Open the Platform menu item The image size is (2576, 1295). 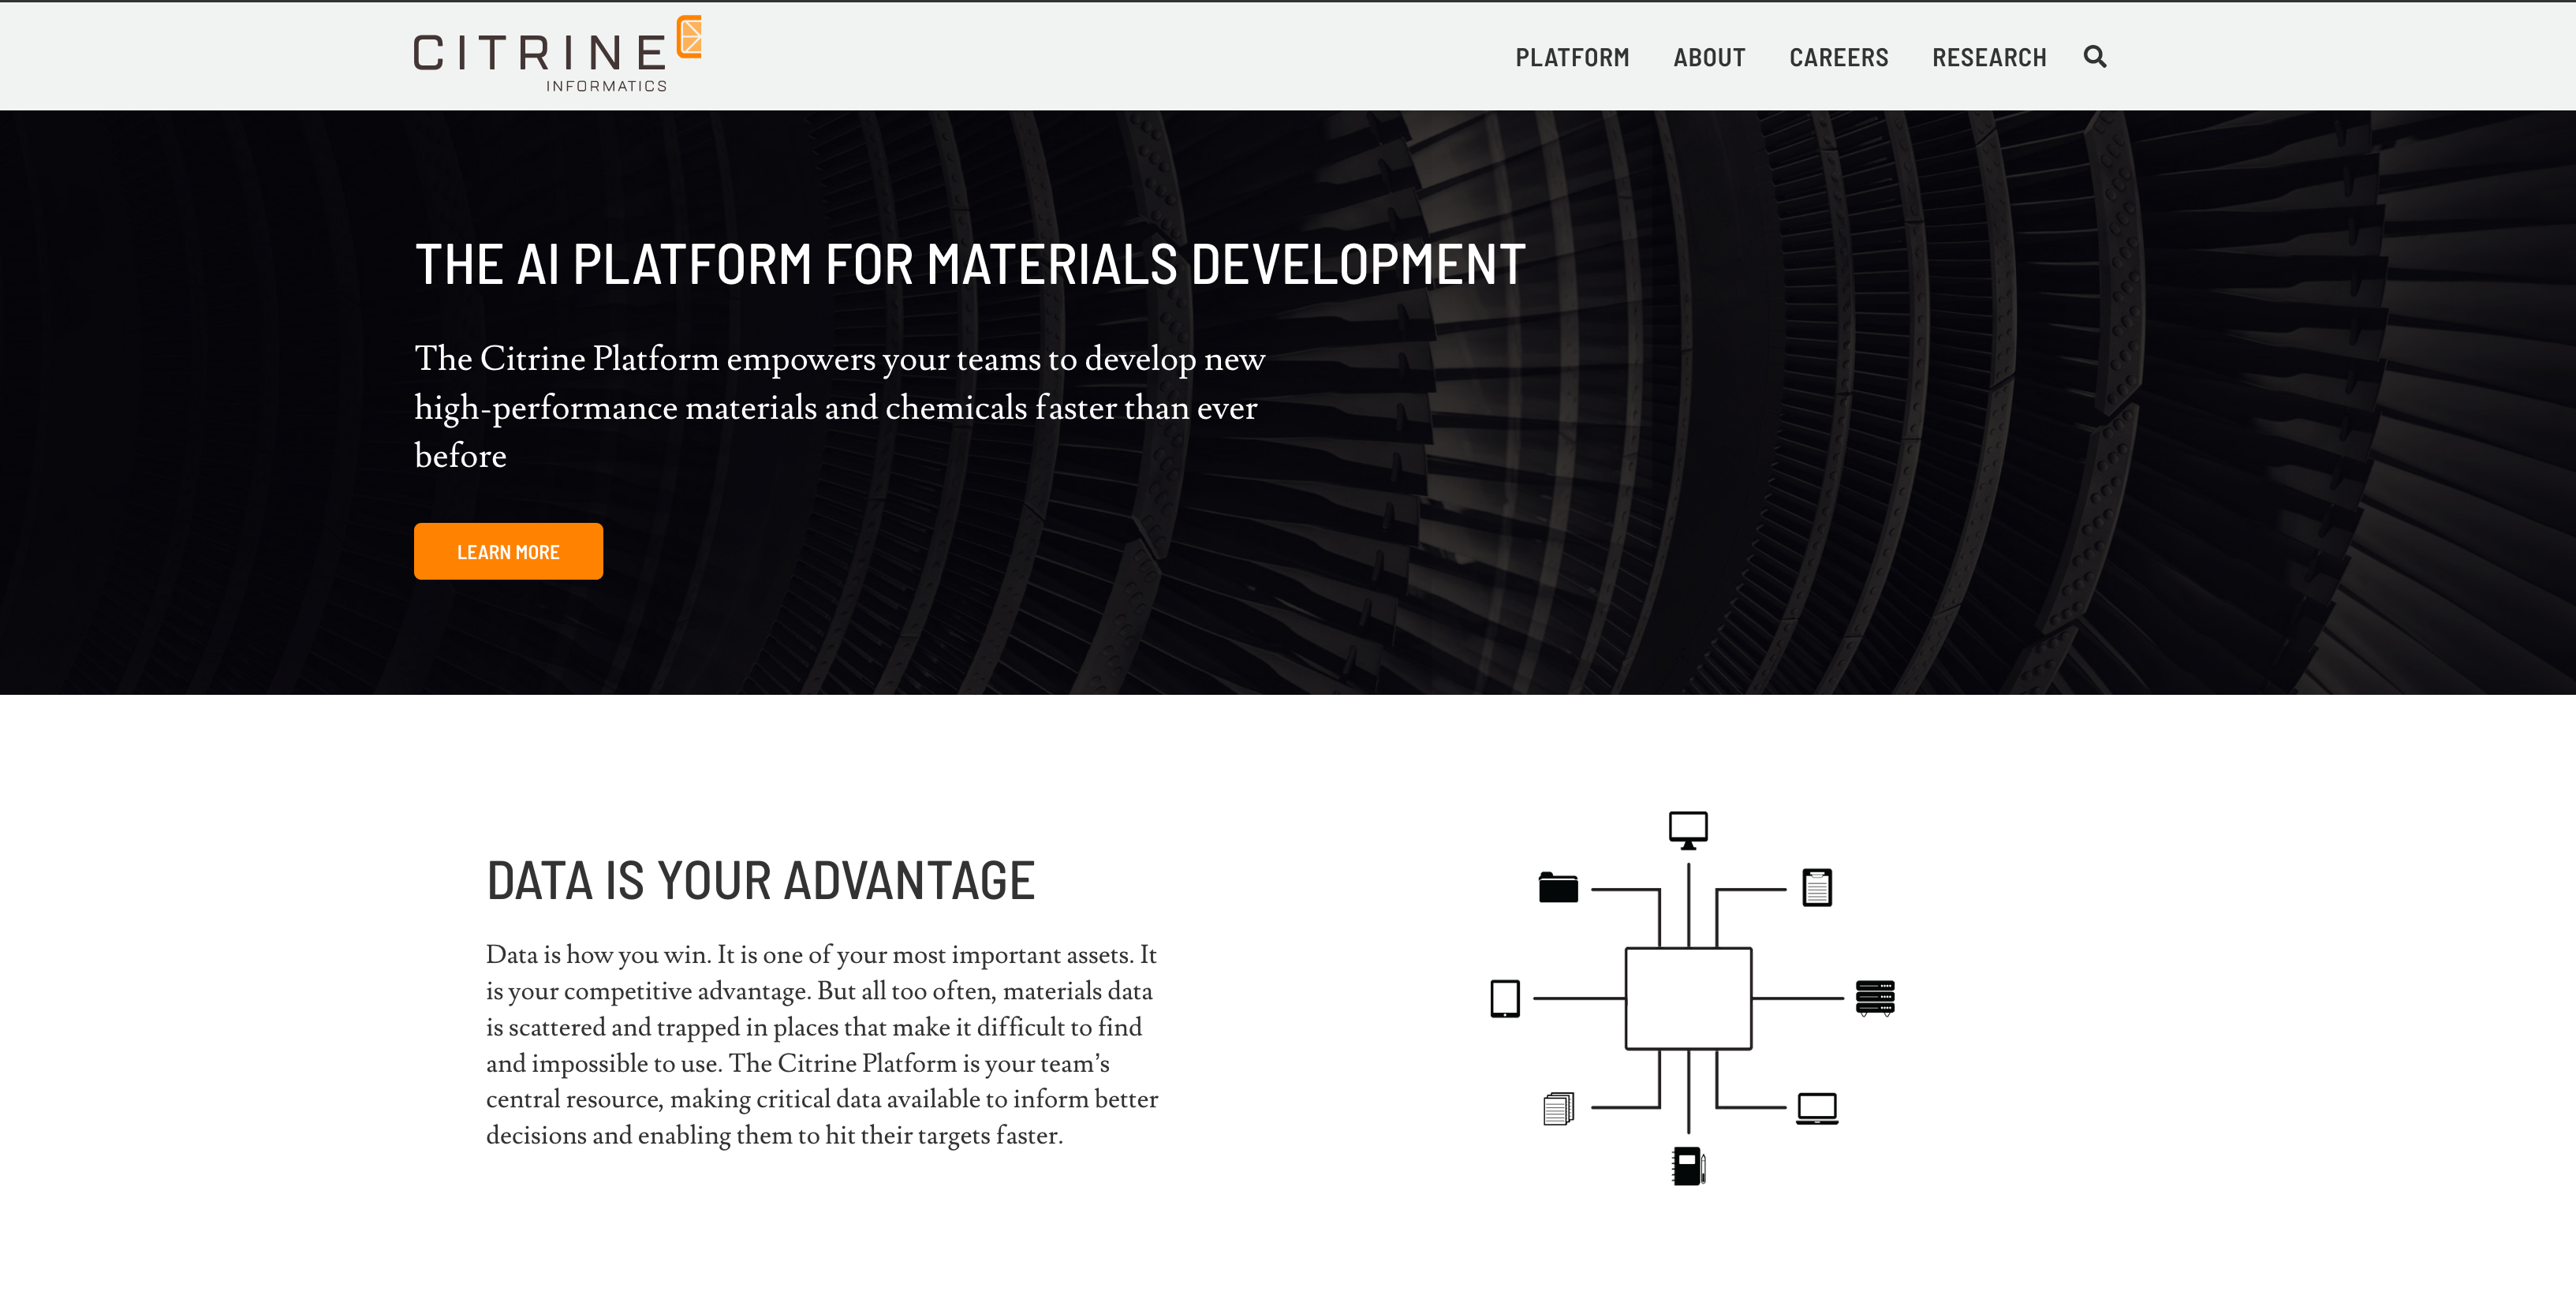click(1572, 58)
